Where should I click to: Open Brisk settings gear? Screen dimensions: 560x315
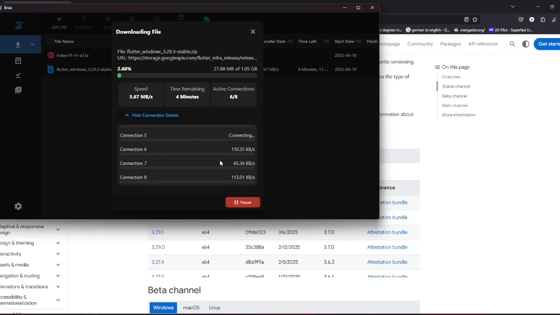pos(18,206)
